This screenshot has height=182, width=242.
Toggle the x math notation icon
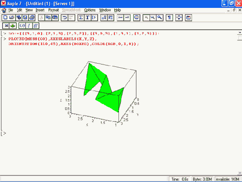tap(6, 26)
